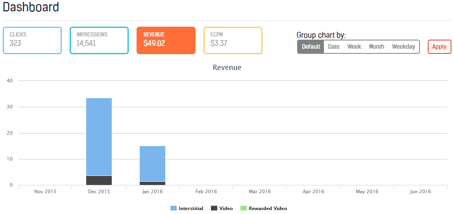The image size is (453, 214).
Task: Click the Rewarded Video legend swatch
Action: pos(244,209)
